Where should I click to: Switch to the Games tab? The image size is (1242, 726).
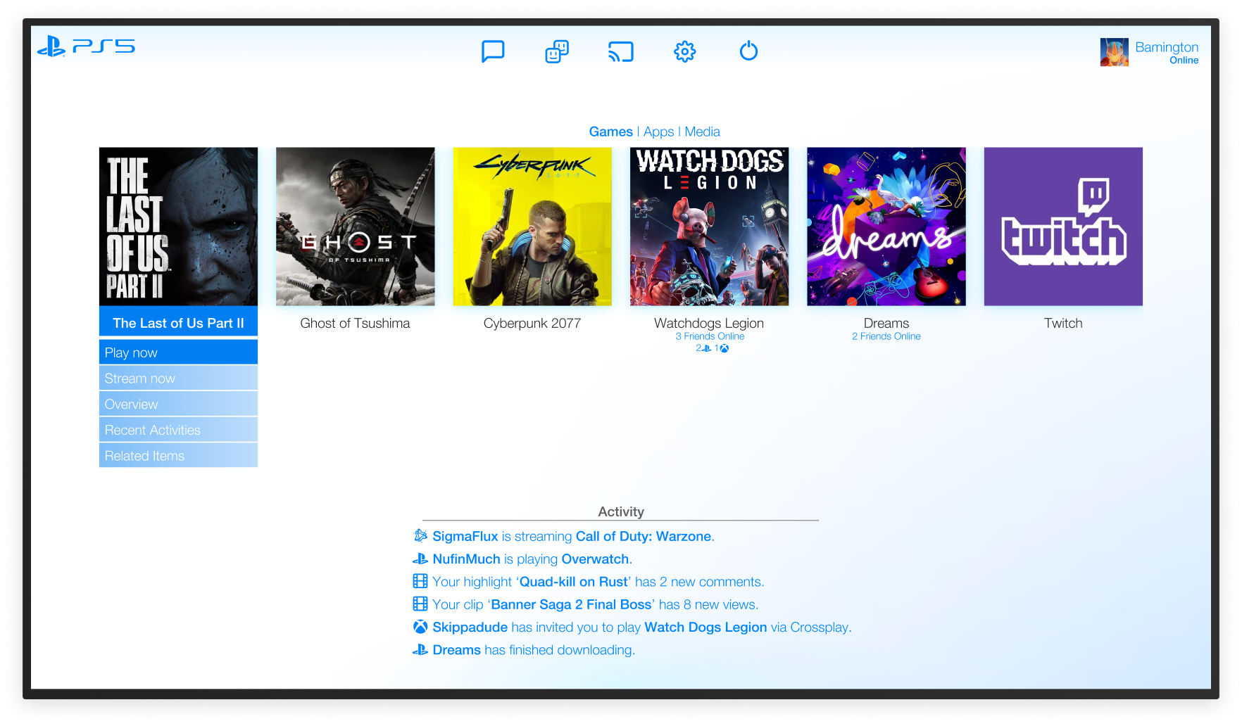[x=611, y=132]
